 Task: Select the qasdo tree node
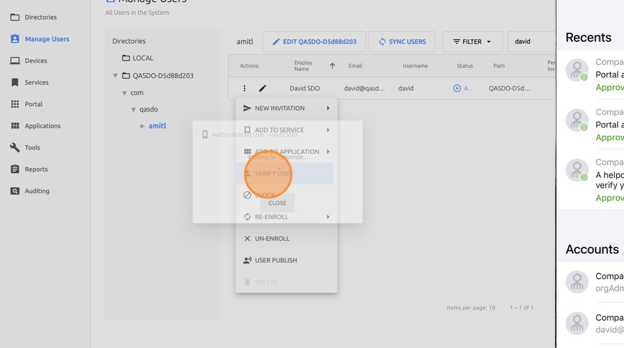(149, 110)
